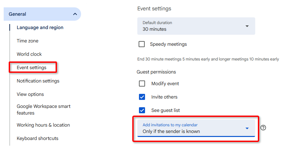Navigate to View options

[30, 94]
